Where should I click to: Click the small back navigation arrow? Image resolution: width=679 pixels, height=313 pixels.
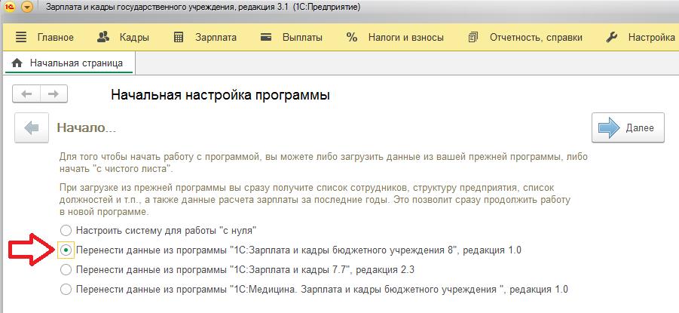26,94
